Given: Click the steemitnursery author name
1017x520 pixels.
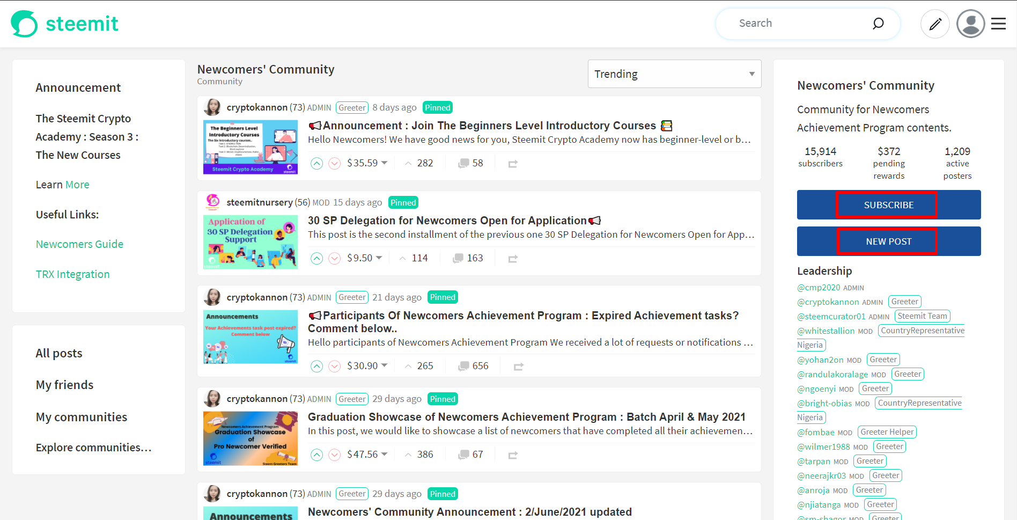Looking at the screenshot, I should pos(260,202).
